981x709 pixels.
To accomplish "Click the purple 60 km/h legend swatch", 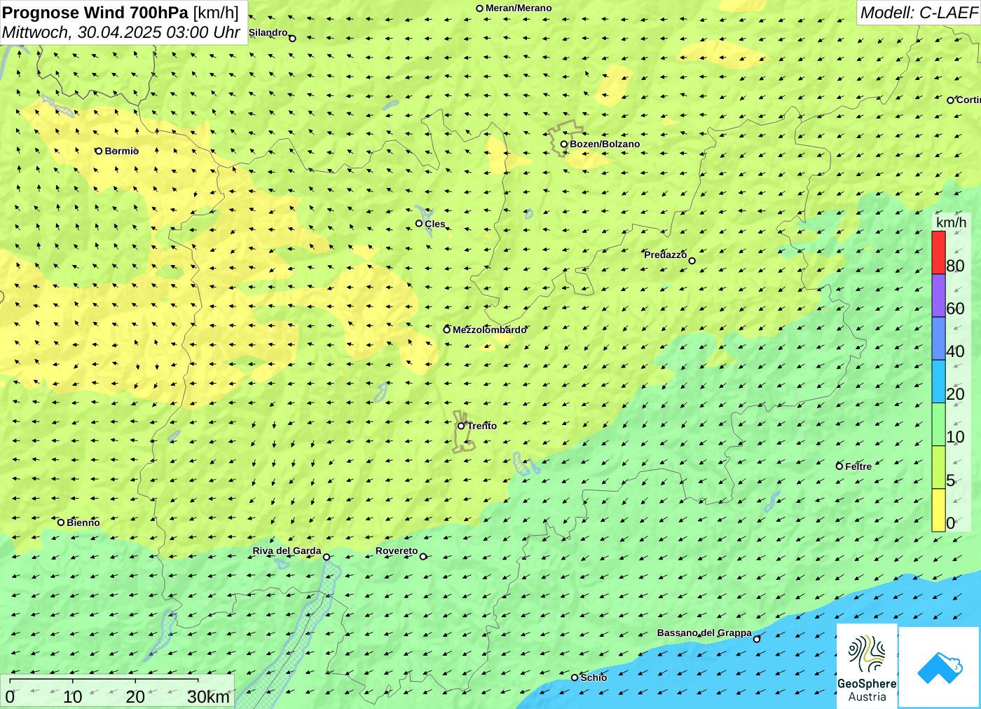I will click(938, 295).
